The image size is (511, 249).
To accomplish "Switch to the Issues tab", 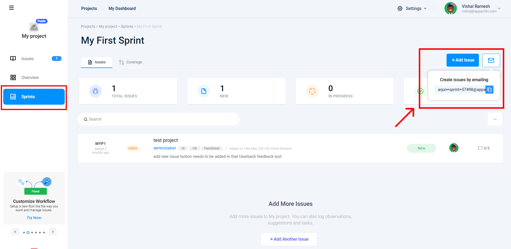I will pyautogui.click(x=97, y=62).
